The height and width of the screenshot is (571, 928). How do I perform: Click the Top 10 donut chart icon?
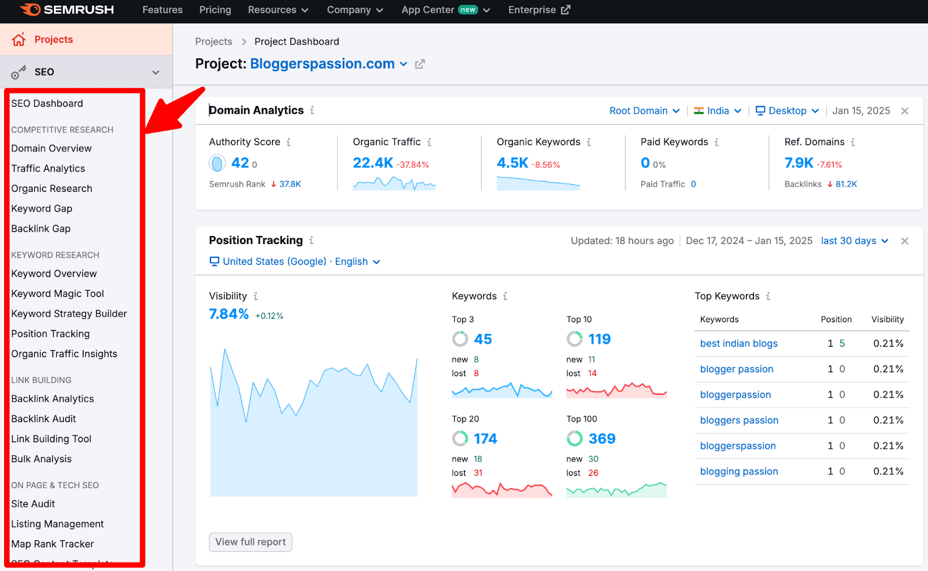click(575, 339)
